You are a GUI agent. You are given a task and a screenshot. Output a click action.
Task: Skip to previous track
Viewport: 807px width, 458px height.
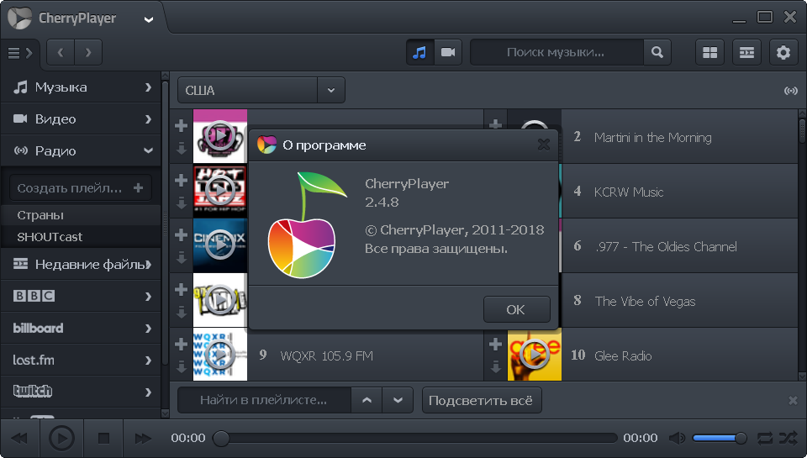coord(19,439)
